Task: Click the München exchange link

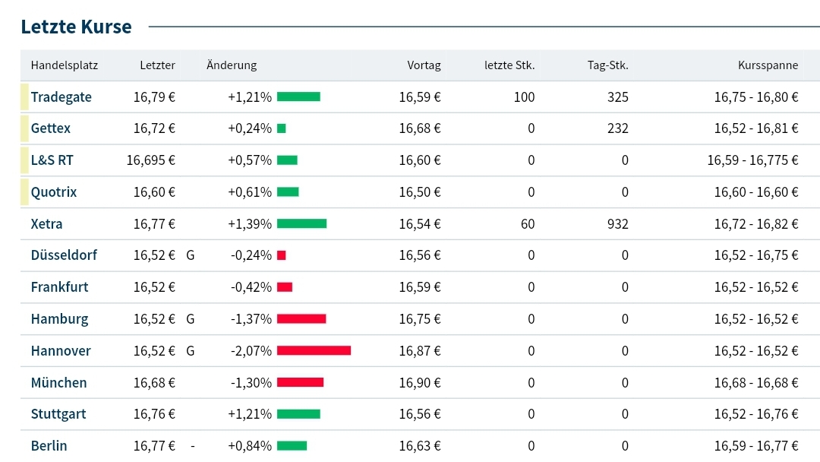Action: [x=58, y=383]
